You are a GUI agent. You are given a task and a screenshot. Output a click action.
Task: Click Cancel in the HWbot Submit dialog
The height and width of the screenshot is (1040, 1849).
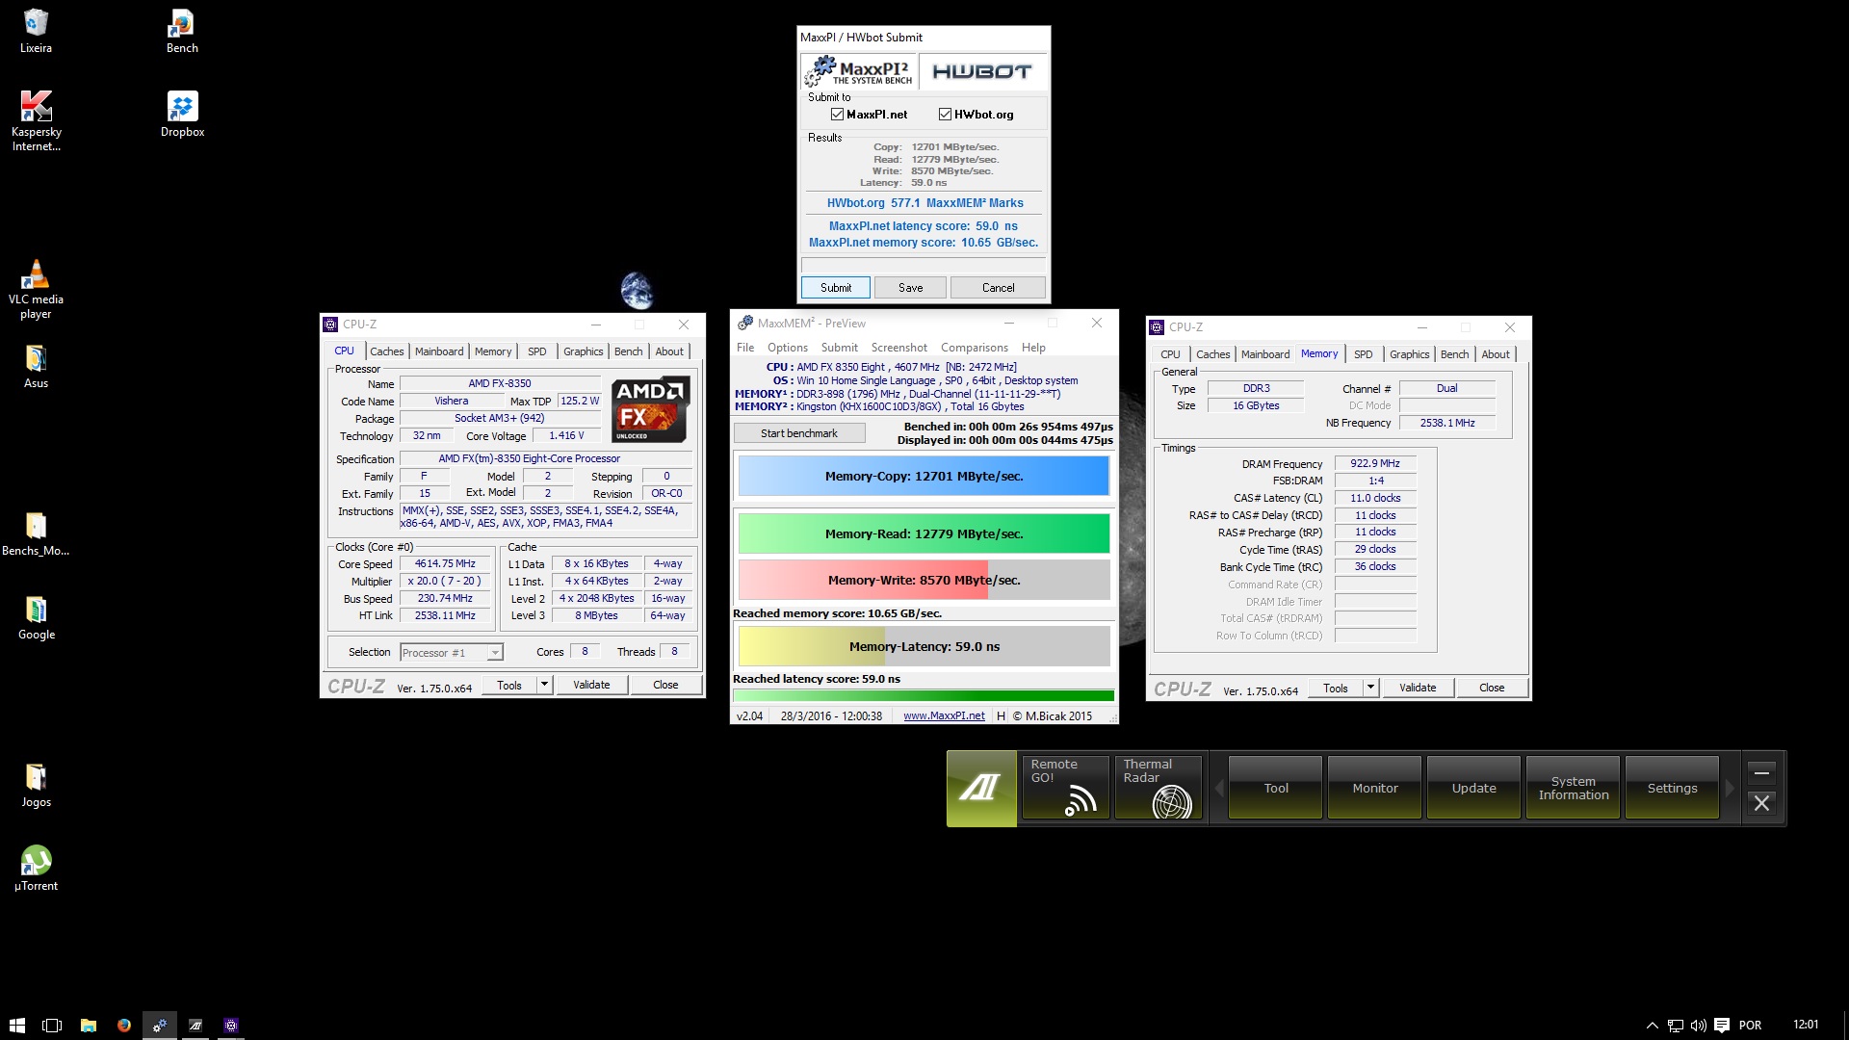[x=998, y=288]
